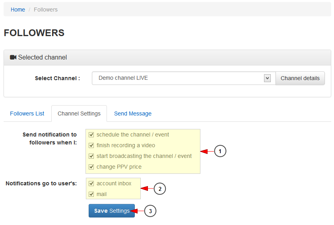Click the Save Settings button
The height and width of the screenshot is (225, 334).
[x=112, y=211]
